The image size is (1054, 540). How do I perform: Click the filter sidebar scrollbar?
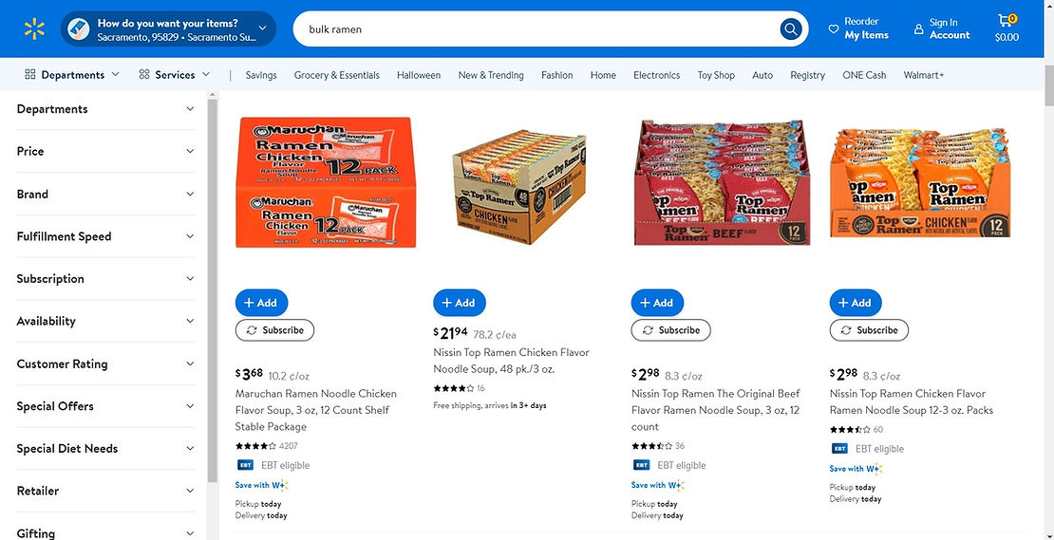click(213, 285)
